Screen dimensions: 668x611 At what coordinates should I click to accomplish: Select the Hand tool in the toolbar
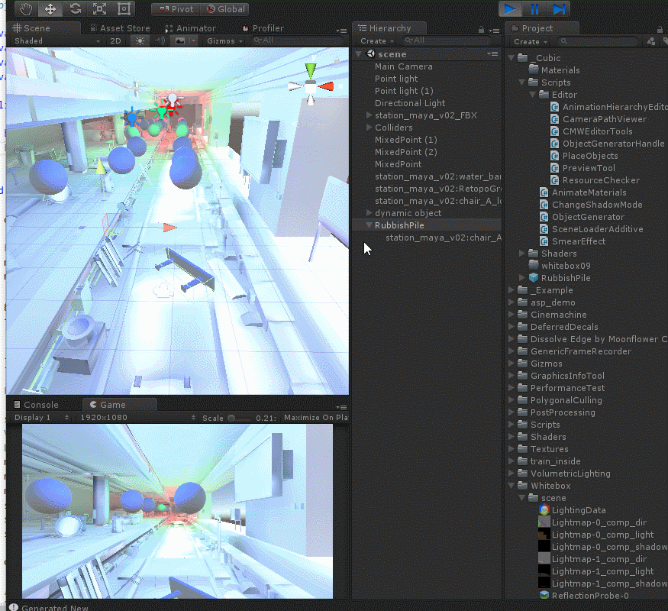[x=27, y=9]
